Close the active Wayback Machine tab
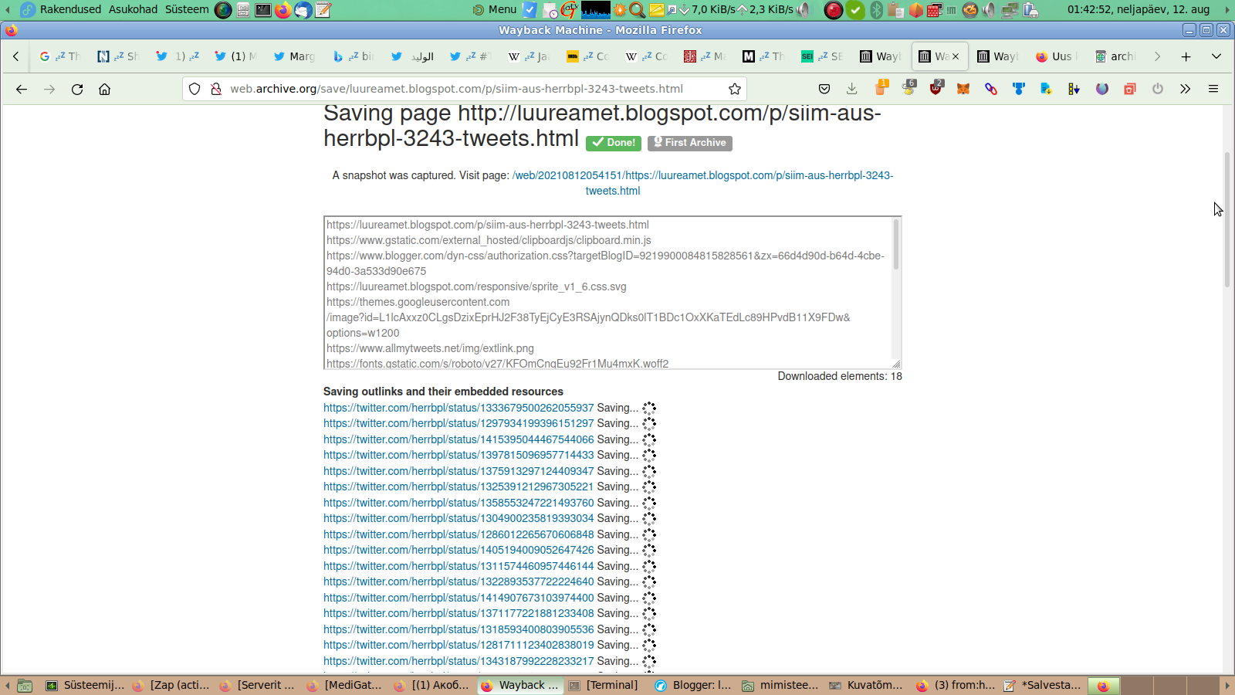Screen dimensions: 1235x695 pyautogui.click(x=956, y=56)
